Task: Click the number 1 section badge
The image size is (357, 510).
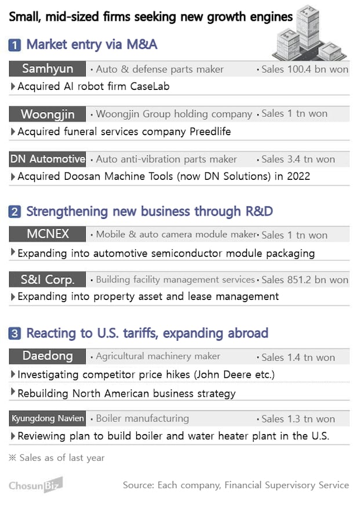Action: pyautogui.click(x=15, y=45)
